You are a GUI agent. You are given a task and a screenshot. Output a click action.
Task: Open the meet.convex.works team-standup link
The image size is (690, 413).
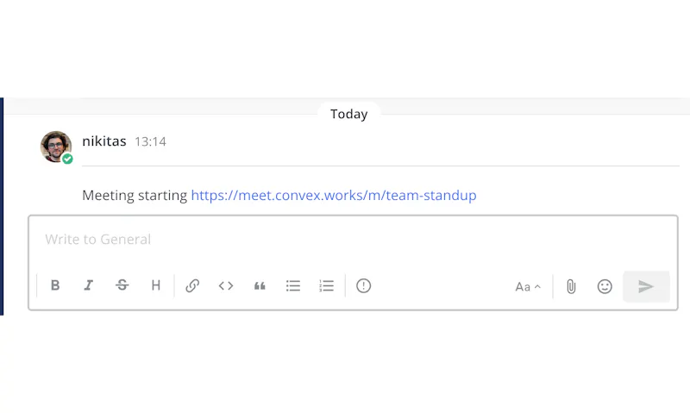point(334,195)
